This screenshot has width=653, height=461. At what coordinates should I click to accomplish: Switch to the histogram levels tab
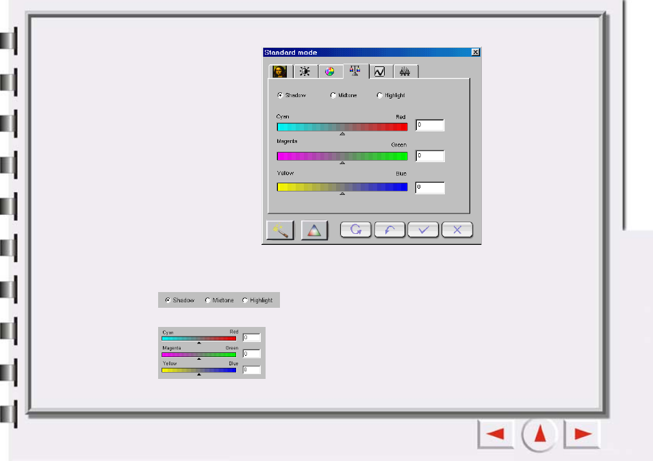[x=405, y=72]
